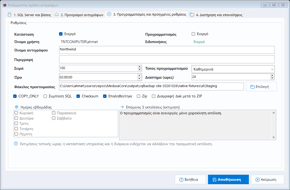This screenshot has width=290, height=190.
Task: Increase the Σειρά value with up arrow
Action: click(x=140, y=67)
